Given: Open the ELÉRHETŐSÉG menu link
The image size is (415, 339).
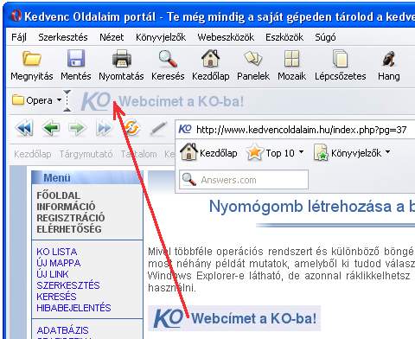Looking at the screenshot, I should 69,229.
